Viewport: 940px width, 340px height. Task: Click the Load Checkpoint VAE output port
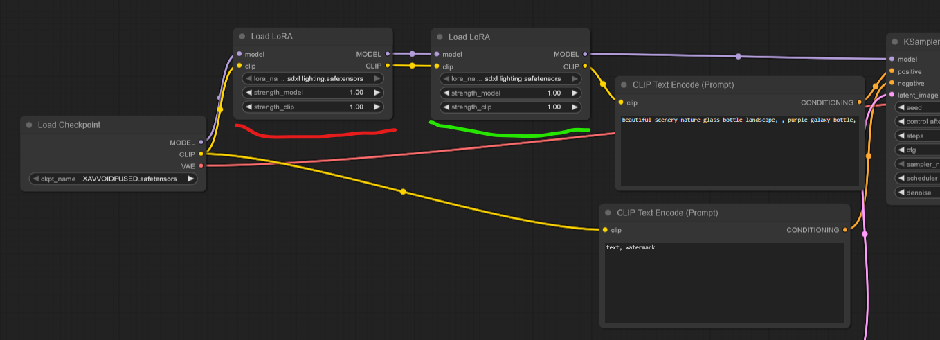[x=201, y=165]
